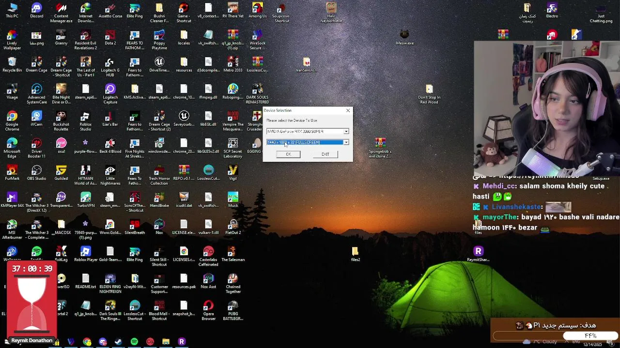Image resolution: width=620 pixels, height=348 pixels.
Task: Select the resources.pak file
Action: [184, 281]
